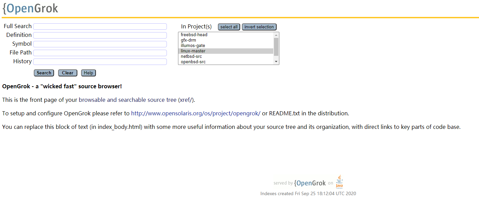Viewport: 479px width, 209px height.
Task: Select openbsd-src in project list
Action: click(x=226, y=62)
